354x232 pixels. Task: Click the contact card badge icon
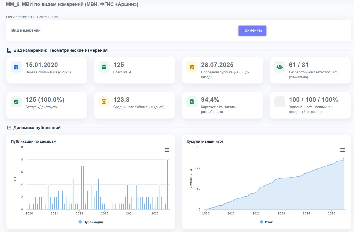pyautogui.click(x=192, y=102)
